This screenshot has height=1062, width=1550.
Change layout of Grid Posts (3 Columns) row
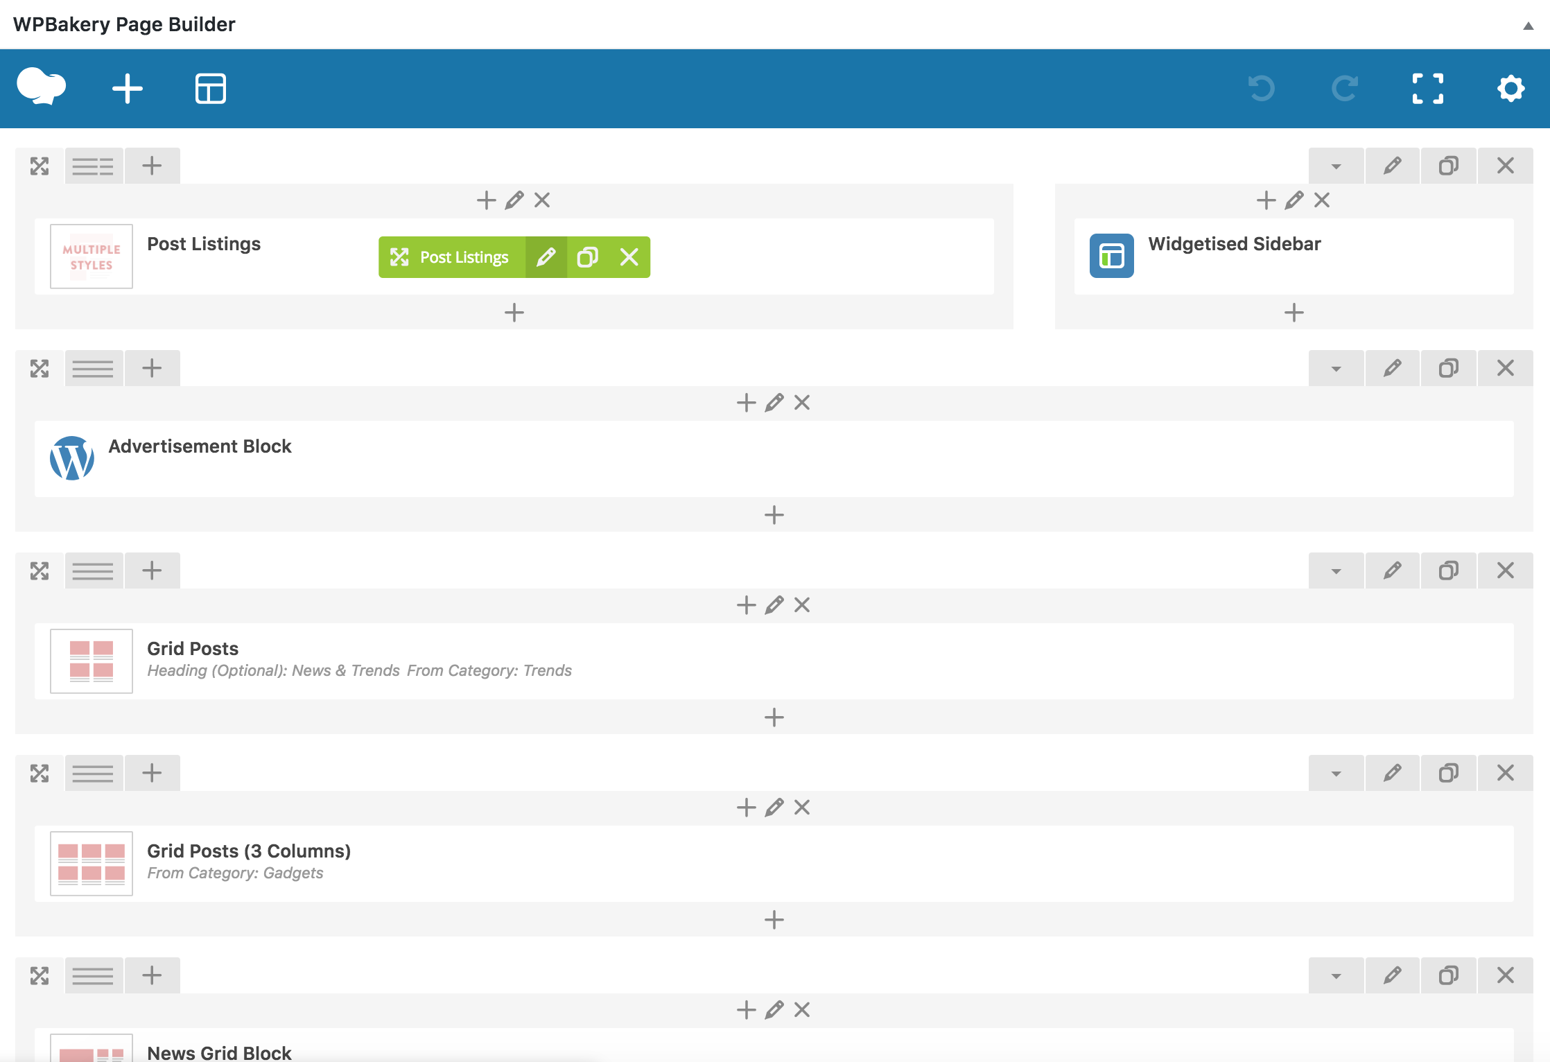(93, 773)
